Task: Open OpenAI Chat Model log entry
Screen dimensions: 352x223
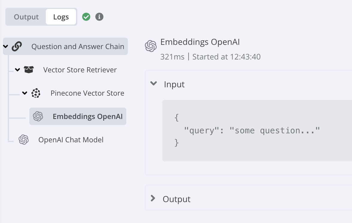Action: [71, 140]
